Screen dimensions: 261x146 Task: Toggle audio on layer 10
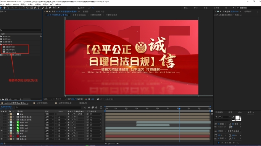(x=2, y=139)
